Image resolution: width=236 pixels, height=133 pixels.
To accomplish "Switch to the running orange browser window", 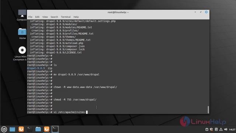I will 46,129.
